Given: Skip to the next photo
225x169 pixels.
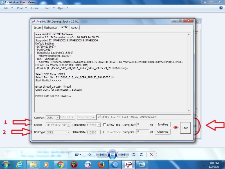Looking at the screenshot, I should (x=123, y=155).
